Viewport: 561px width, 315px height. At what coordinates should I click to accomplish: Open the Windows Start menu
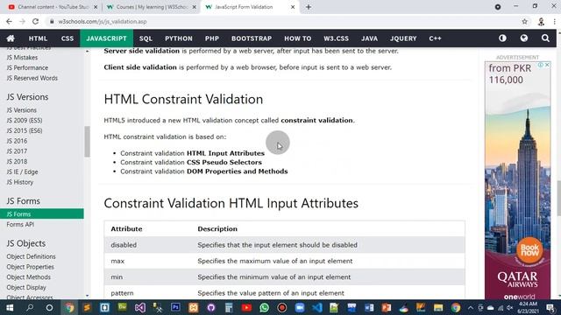pos(10,307)
